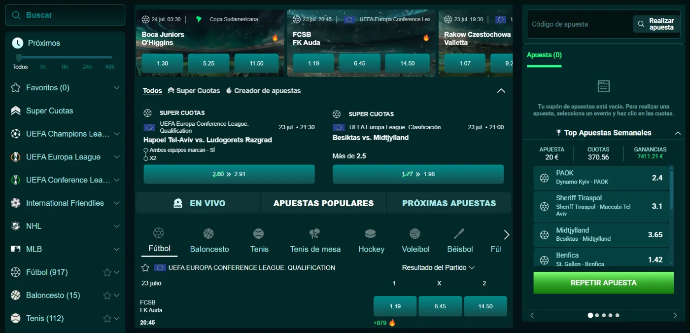Click the Próximos clock icon
The height and width of the screenshot is (333, 690).
[17, 43]
